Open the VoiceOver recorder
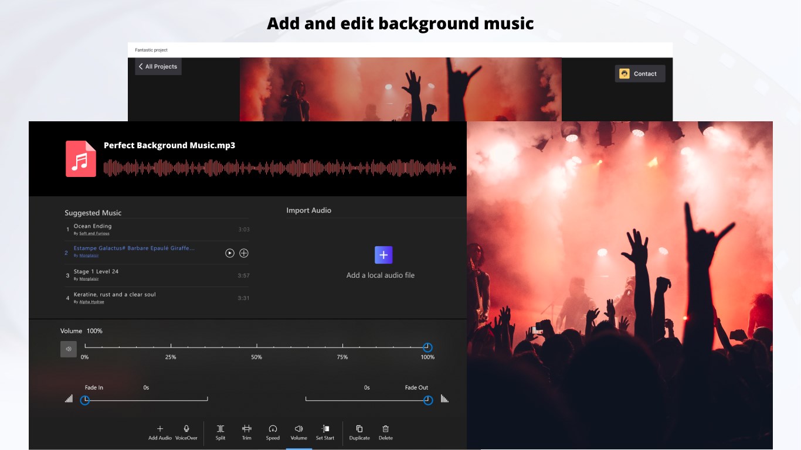Viewport: 801px width, 450px height. pyautogui.click(x=186, y=433)
